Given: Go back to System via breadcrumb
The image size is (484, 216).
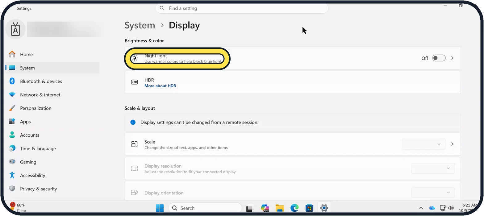Looking at the screenshot, I should click(140, 25).
